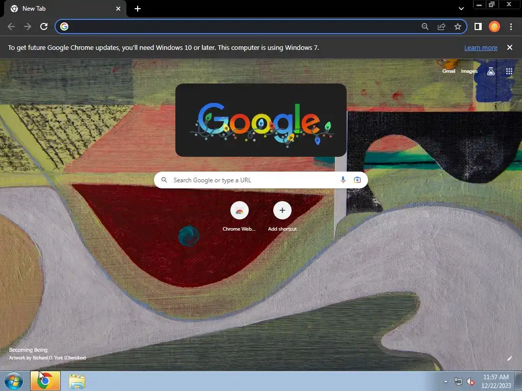Expand the tab search dropdown arrow
Image resolution: width=522 pixels, height=391 pixels.
[461, 9]
